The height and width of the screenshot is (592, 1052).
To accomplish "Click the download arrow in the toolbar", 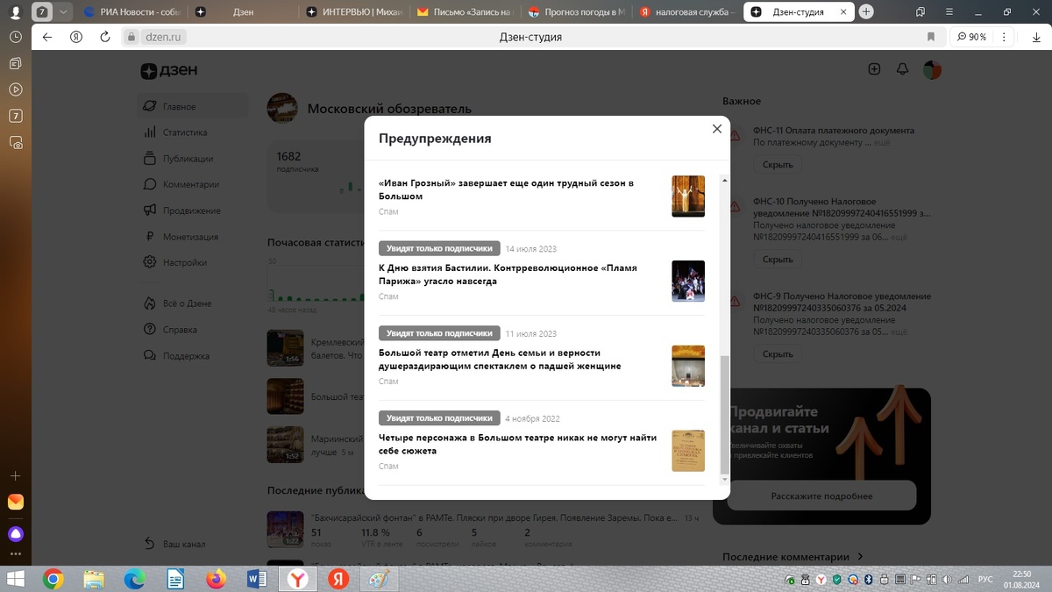I will point(1034,37).
